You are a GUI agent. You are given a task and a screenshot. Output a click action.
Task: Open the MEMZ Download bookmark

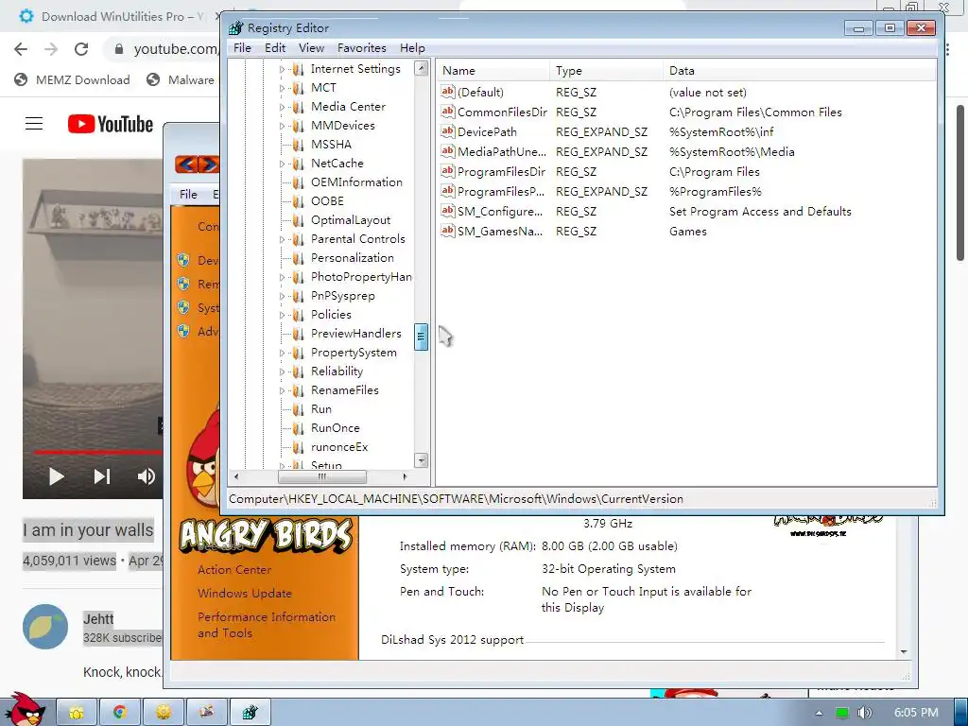72,79
